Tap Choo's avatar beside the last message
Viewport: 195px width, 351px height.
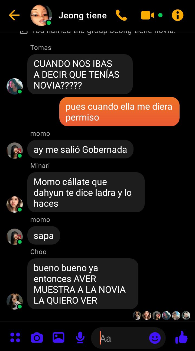click(x=15, y=301)
